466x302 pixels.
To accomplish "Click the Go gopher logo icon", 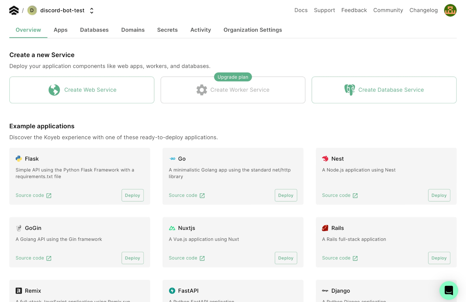I will pos(172,159).
